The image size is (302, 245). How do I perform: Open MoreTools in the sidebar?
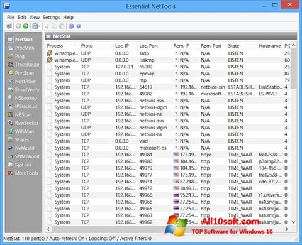pos(23,173)
